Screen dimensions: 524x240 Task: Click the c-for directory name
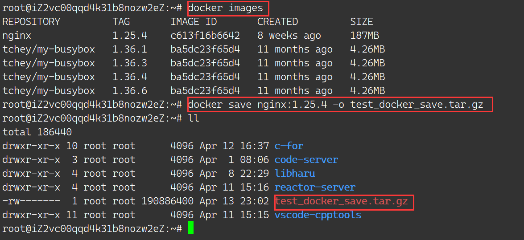[x=289, y=146]
